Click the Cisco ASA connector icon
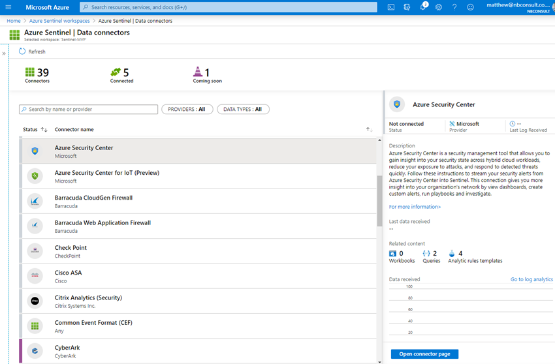The height and width of the screenshot is (364, 555). click(35, 275)
